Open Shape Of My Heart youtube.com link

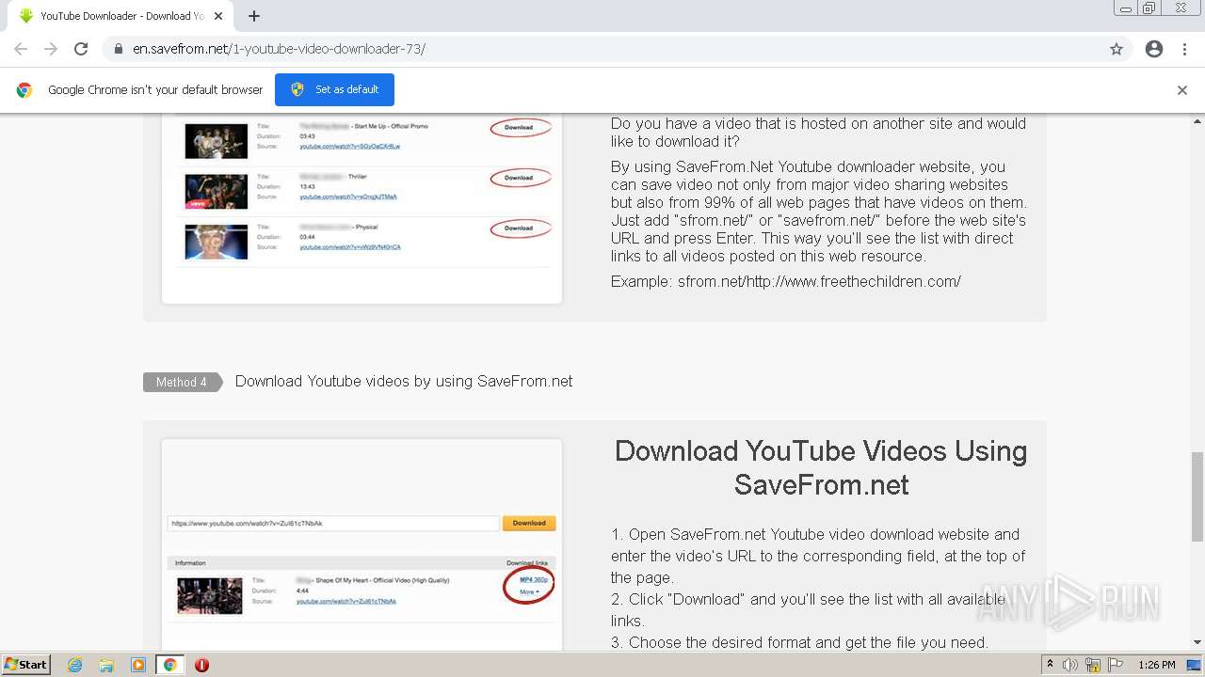click(346, 601)
